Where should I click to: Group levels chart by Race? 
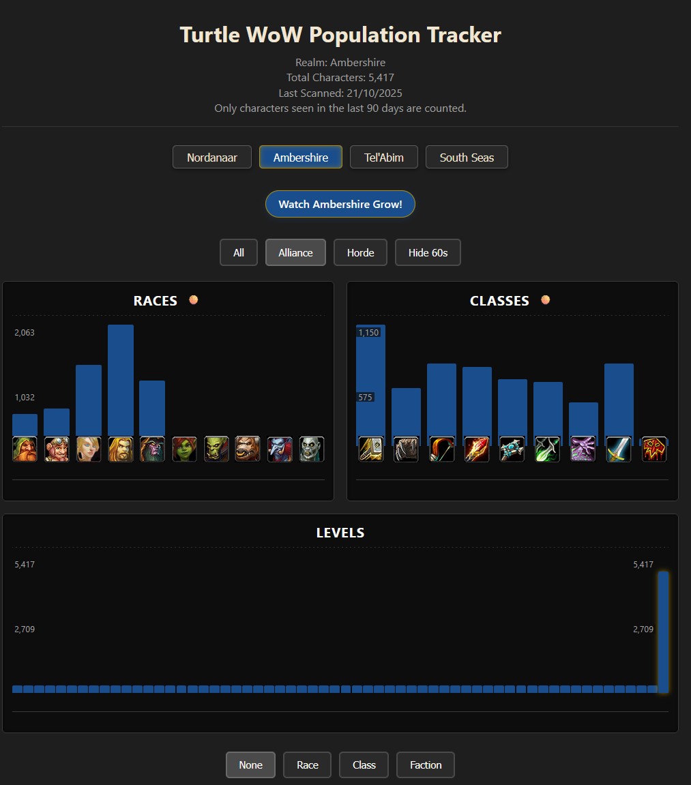click(308, 765)
